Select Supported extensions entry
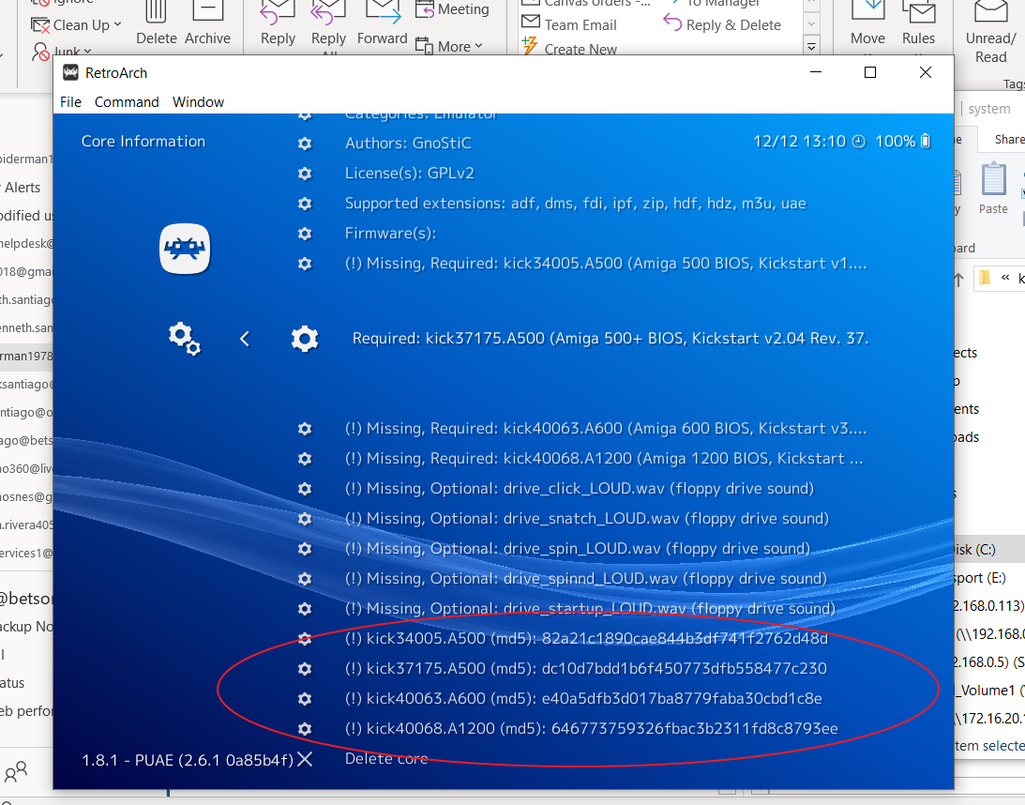Viewport: 1025px width, 805px height. coord(575,204)
